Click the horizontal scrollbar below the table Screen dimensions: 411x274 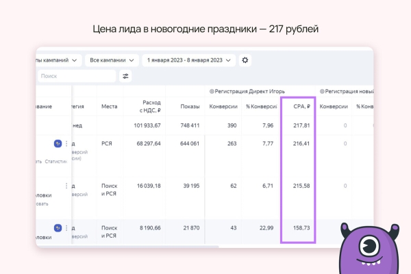[127, 247]
